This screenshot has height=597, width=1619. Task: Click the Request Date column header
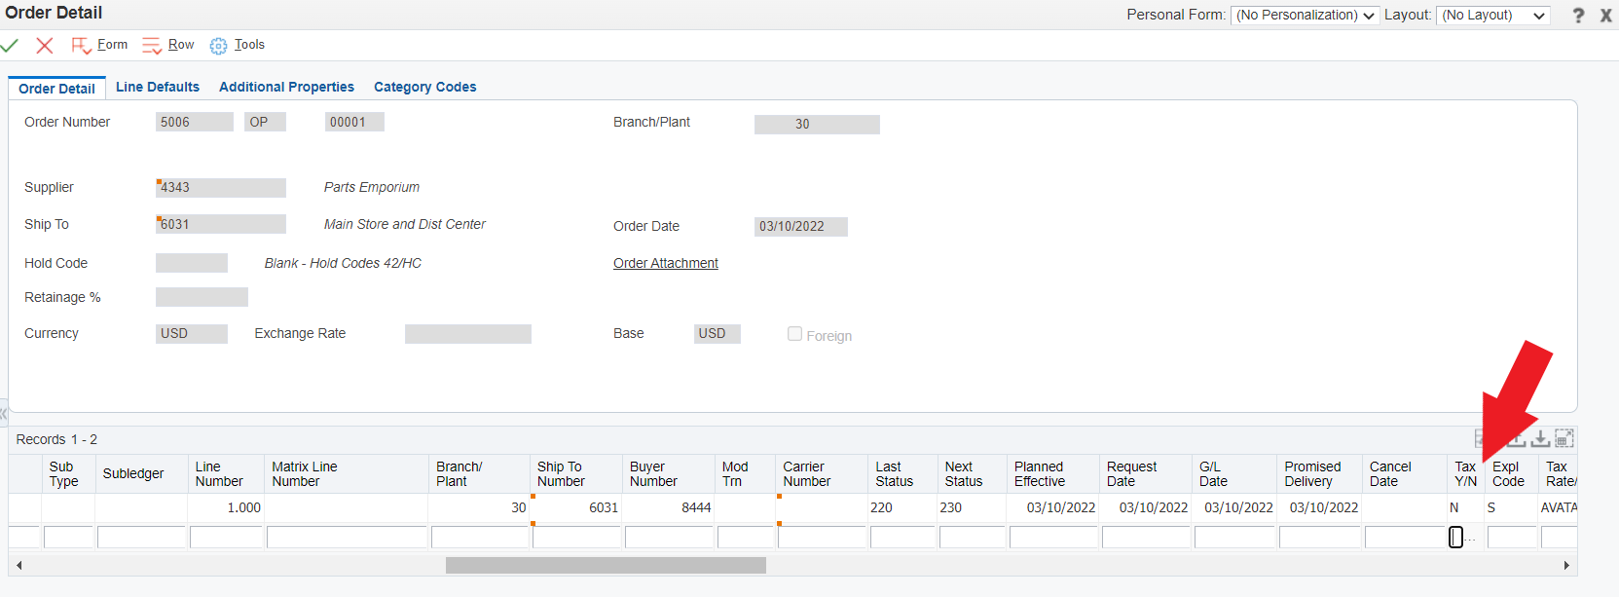point(1146,474)
